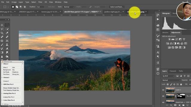This screenshot has width=191, height=107.
Task: Toggle lock transparent pixels
Action: tap(168, 84)
